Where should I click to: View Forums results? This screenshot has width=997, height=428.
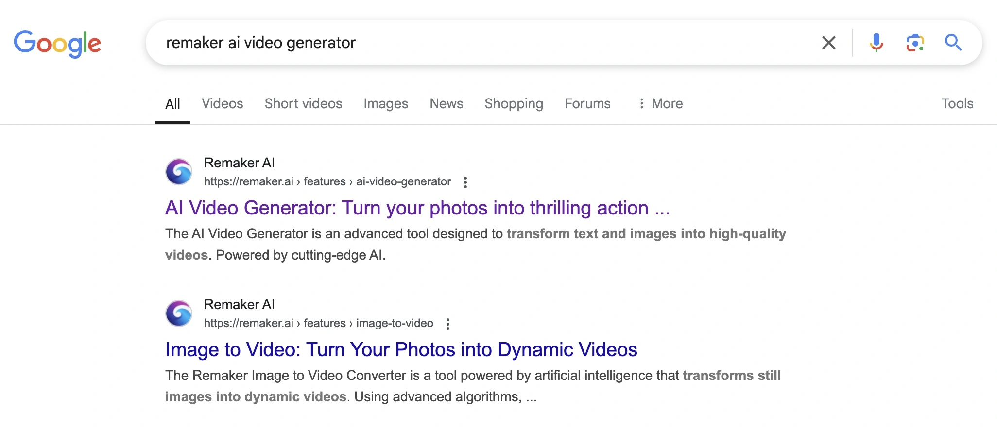(x=587, y=103)
